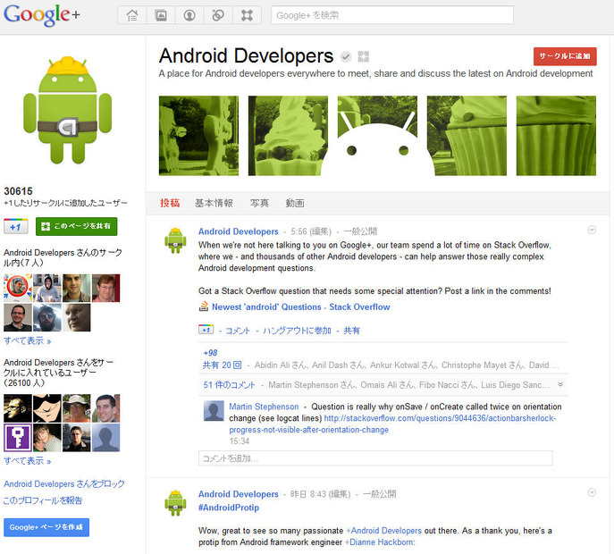
Task: Click the コメントを追加 comment input field
Action: 375,458
